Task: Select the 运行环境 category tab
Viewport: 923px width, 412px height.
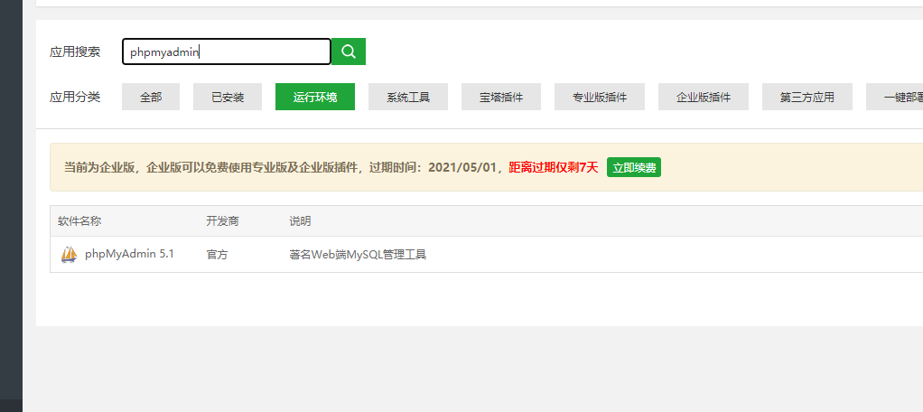Action: click(x=315, y=97)
